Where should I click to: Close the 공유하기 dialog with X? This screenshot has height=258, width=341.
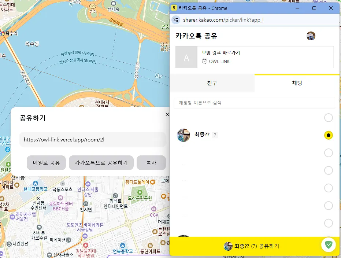167,114
